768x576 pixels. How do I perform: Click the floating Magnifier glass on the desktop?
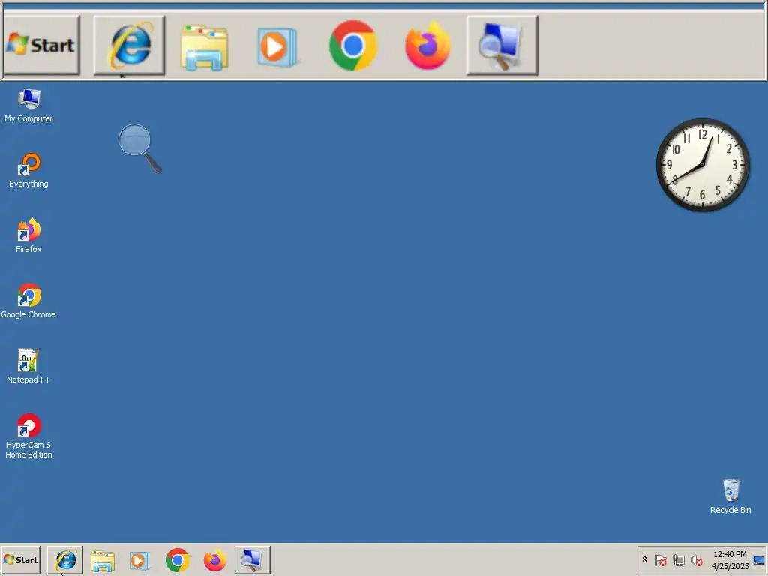[139, 148]
